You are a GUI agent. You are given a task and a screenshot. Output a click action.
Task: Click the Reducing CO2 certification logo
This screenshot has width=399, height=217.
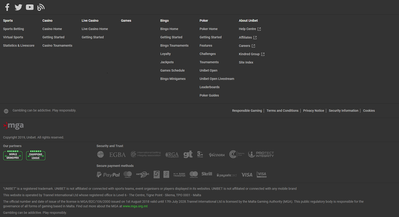coord(236,154)
